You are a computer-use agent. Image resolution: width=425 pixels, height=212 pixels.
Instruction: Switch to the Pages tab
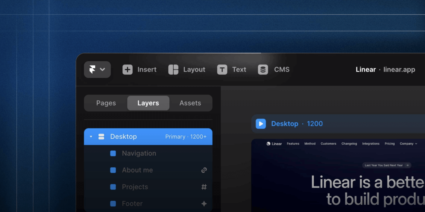point(106,103)
